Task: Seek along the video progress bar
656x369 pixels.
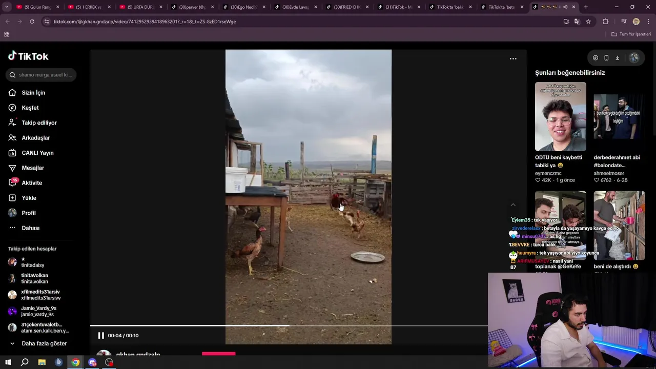Action: point(289,325)
